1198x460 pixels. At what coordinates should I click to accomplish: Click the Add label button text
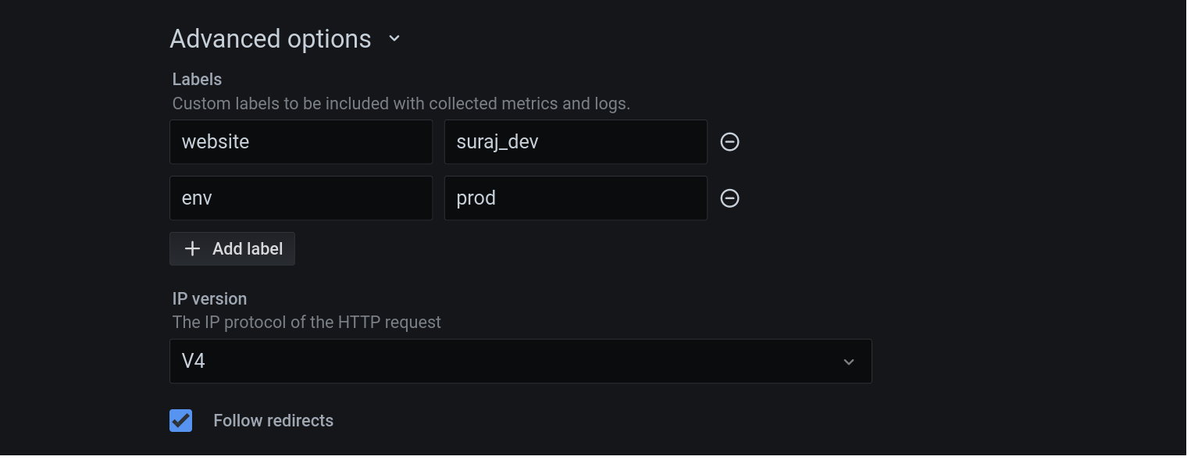tap(248, 249)
